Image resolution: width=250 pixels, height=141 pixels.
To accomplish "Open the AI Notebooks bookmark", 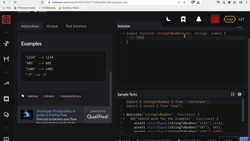I will pyautogui.click(x=47, y=8).
